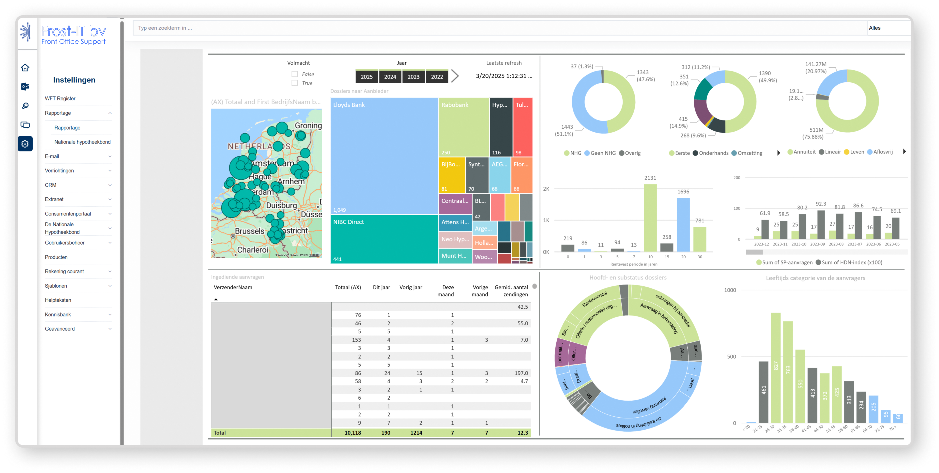Collapse the Rapportage menu group
Image resolution: width=939 pixels, height=473 pixels.
(110, 113)
